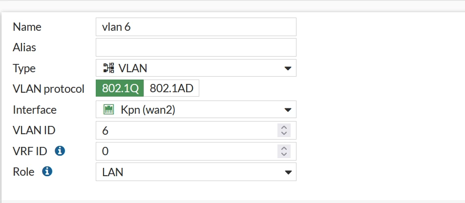This screenshot has height=203, width=465.
Task: Click the VRF ID info icon
Action: pos(60,151)
